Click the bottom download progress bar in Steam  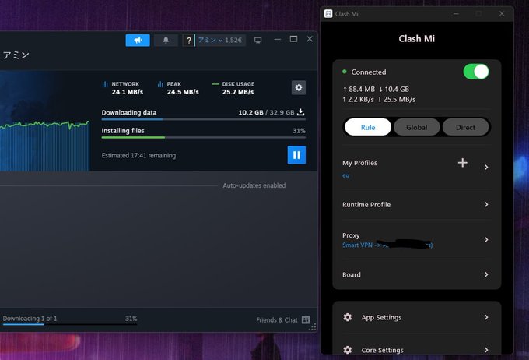70,324
